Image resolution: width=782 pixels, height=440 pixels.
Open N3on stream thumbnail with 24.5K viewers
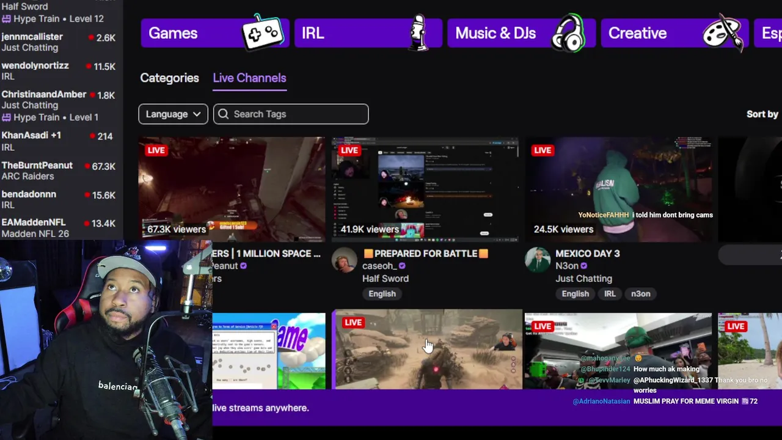[618, 189]
